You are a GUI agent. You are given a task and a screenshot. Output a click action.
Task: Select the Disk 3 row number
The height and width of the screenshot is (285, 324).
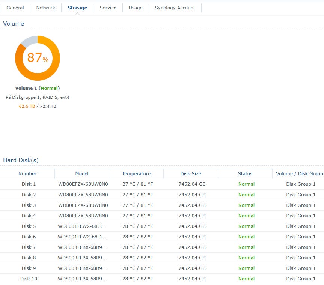click(x=29, y=205)
